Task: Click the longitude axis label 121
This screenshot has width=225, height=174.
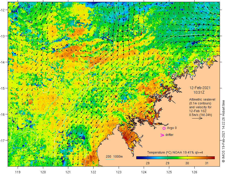Action: click(x=68, y=172)
